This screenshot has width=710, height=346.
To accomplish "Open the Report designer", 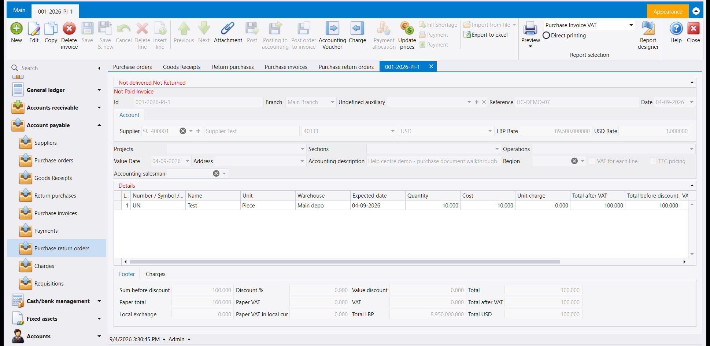I will point(648,29).
